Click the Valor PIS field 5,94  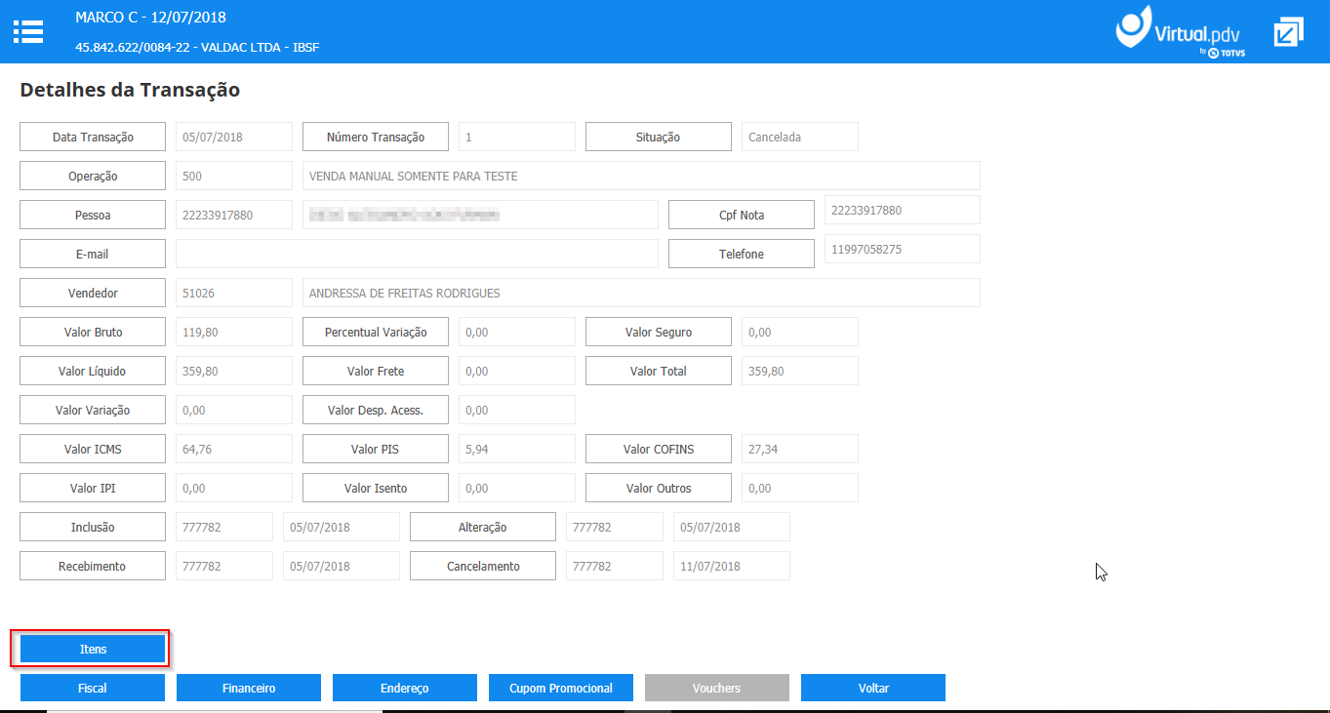pyautogui.click(x=517, y=449)
